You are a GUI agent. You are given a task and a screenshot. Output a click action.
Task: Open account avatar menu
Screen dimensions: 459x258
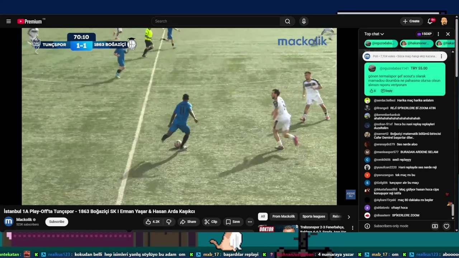444,21
